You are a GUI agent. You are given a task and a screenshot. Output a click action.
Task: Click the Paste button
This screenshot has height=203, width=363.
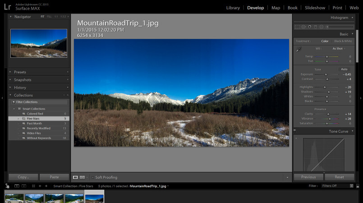(54, 177)
